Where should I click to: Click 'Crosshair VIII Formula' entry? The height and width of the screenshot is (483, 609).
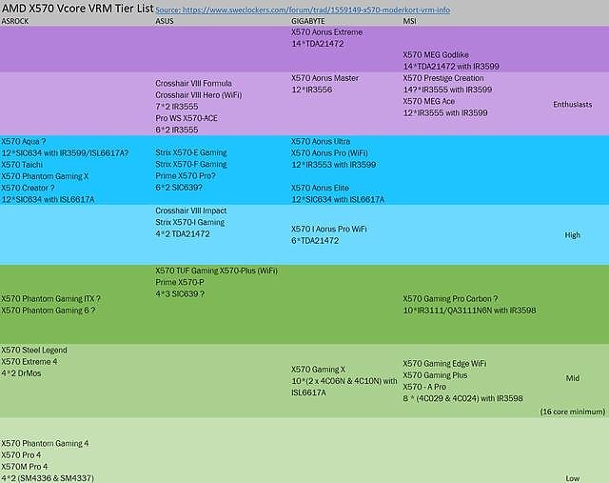(x=193, y=83)
